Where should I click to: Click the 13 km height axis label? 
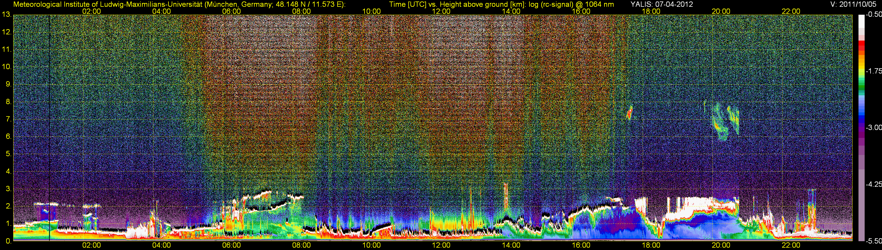(x=6, y=15)
